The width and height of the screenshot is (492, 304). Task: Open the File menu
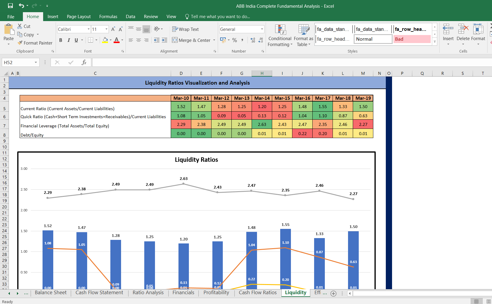[11, 17]
